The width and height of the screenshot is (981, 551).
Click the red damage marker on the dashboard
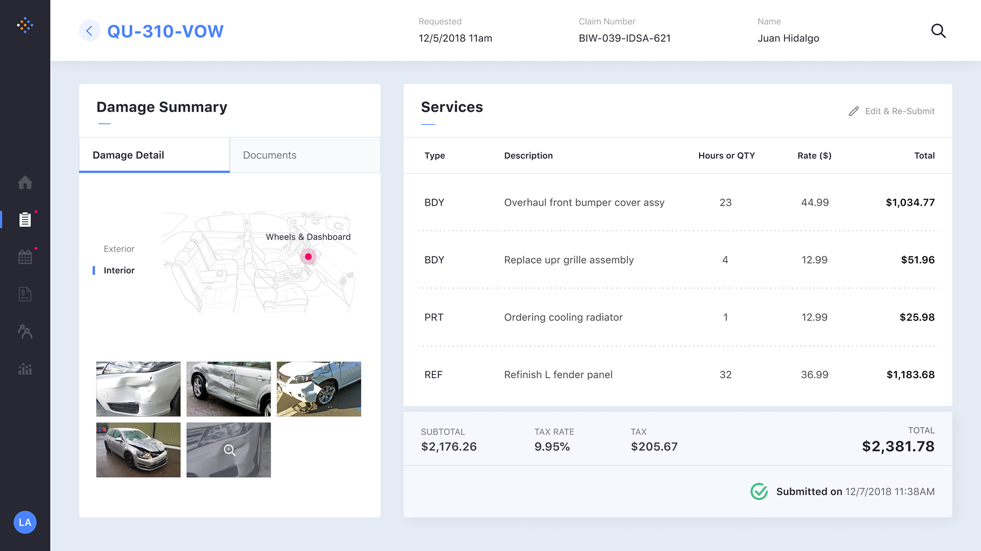308,257
